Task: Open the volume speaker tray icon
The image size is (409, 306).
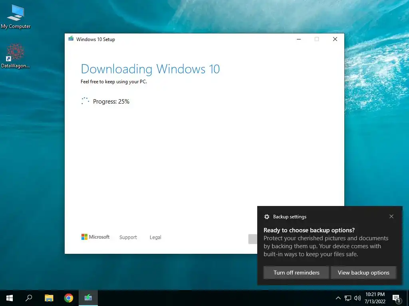Action: coord(357,298)
